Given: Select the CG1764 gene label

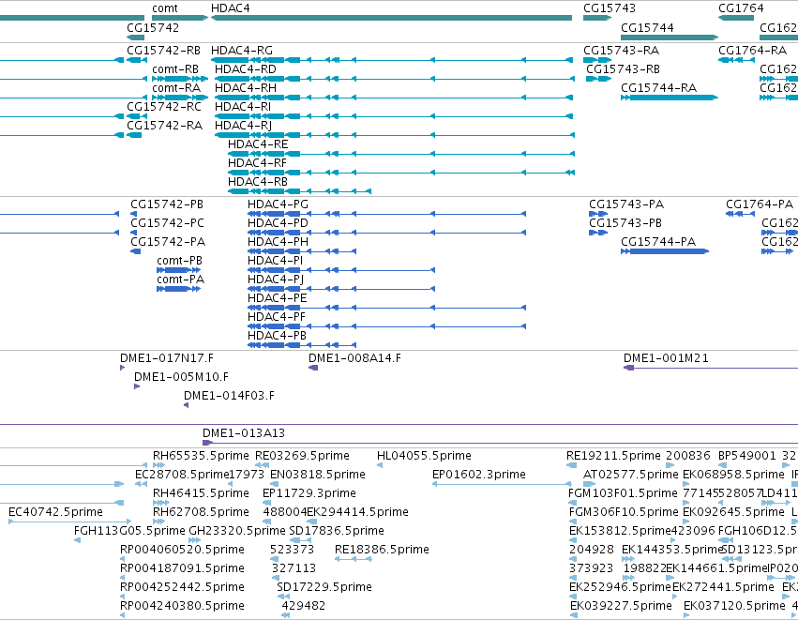Looking at the screenshot, I should [x=741, y=8].
